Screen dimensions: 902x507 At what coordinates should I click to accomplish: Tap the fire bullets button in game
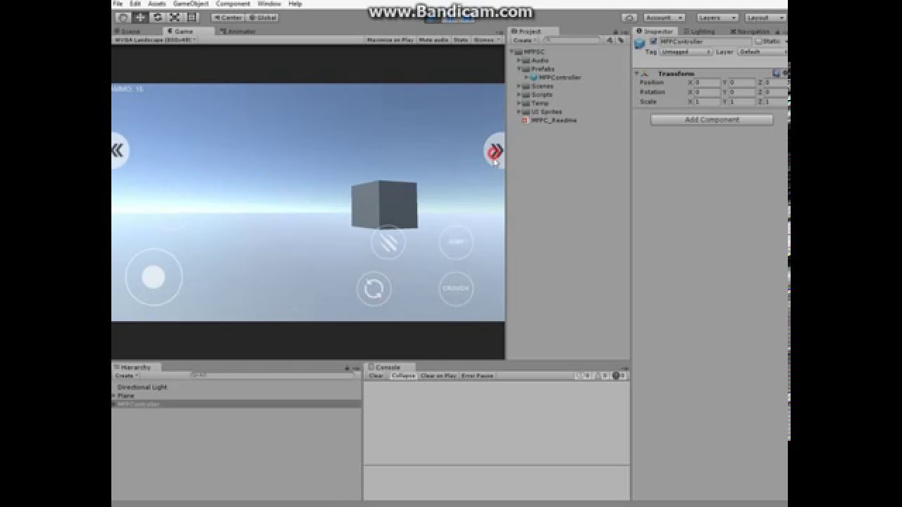click(388, 242)
